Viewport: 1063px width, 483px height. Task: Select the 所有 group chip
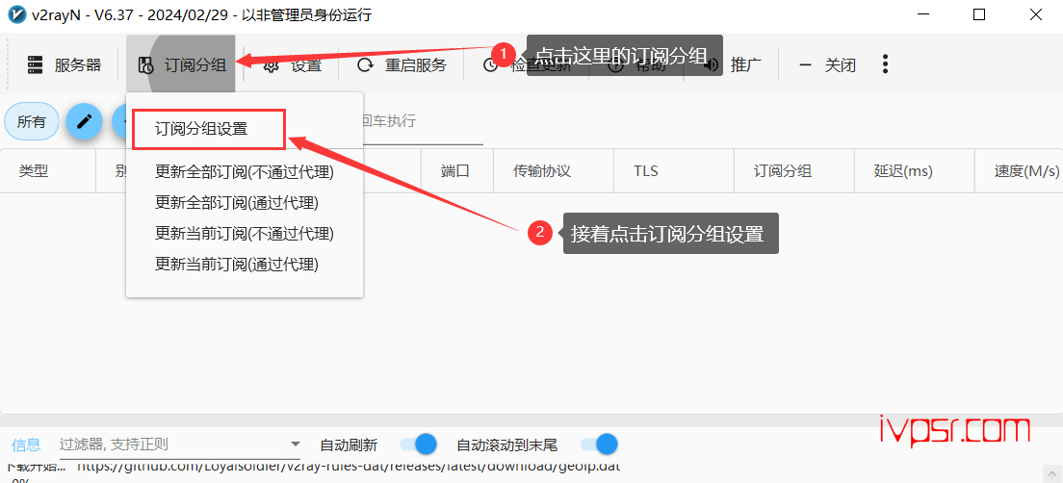point(31,122)
